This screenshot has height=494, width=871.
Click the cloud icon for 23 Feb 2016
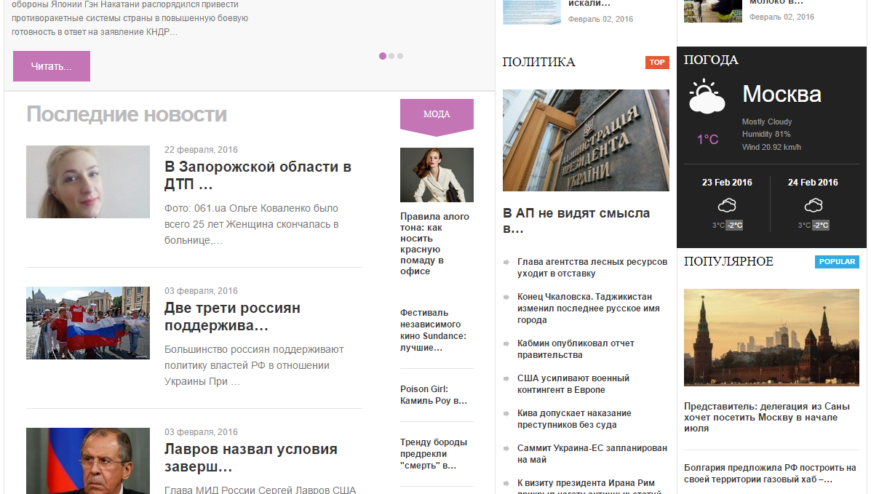click(x=727, y=206)
